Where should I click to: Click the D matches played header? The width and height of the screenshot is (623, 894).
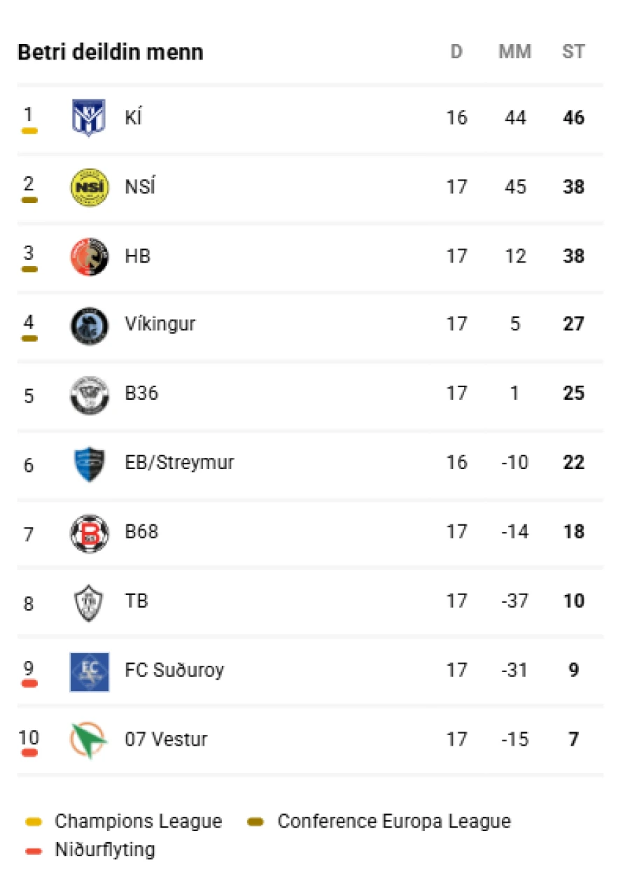pos(456,52)
